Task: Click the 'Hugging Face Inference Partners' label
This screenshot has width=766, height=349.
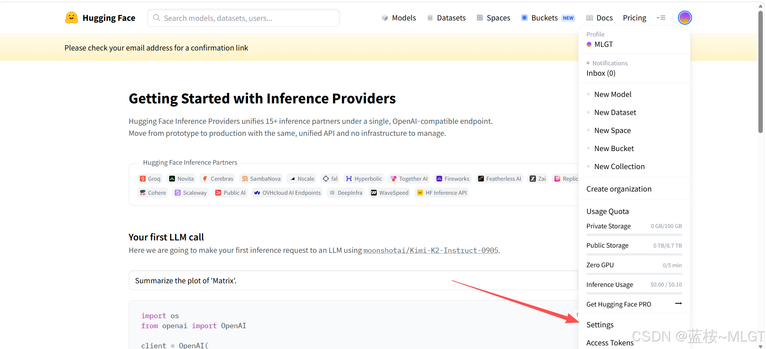Action: (190, 163)
